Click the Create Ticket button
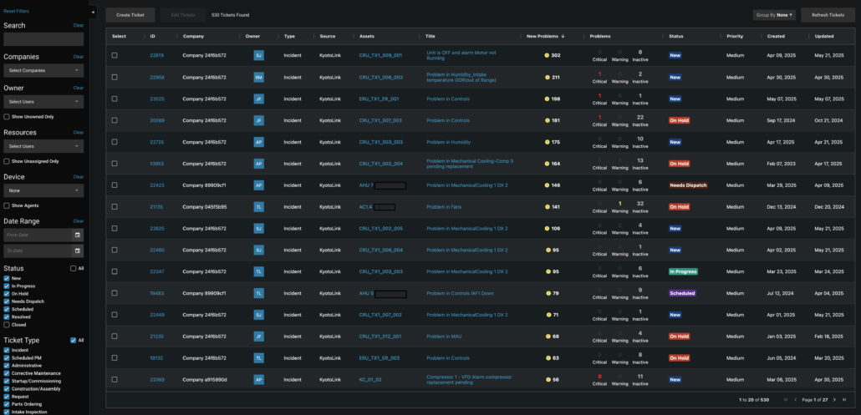This screenshot has height=415, width=861. (130, 15)
